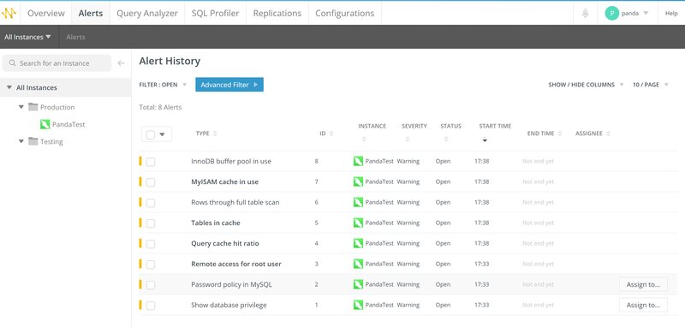
Task: Sort by the STATUS column sort icon
Action: tap(446, 140)
